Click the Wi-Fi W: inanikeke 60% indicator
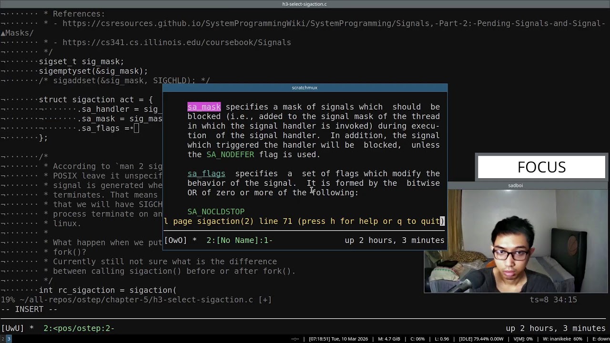Viewport: 610px width, 343px height. click(562, 339)
